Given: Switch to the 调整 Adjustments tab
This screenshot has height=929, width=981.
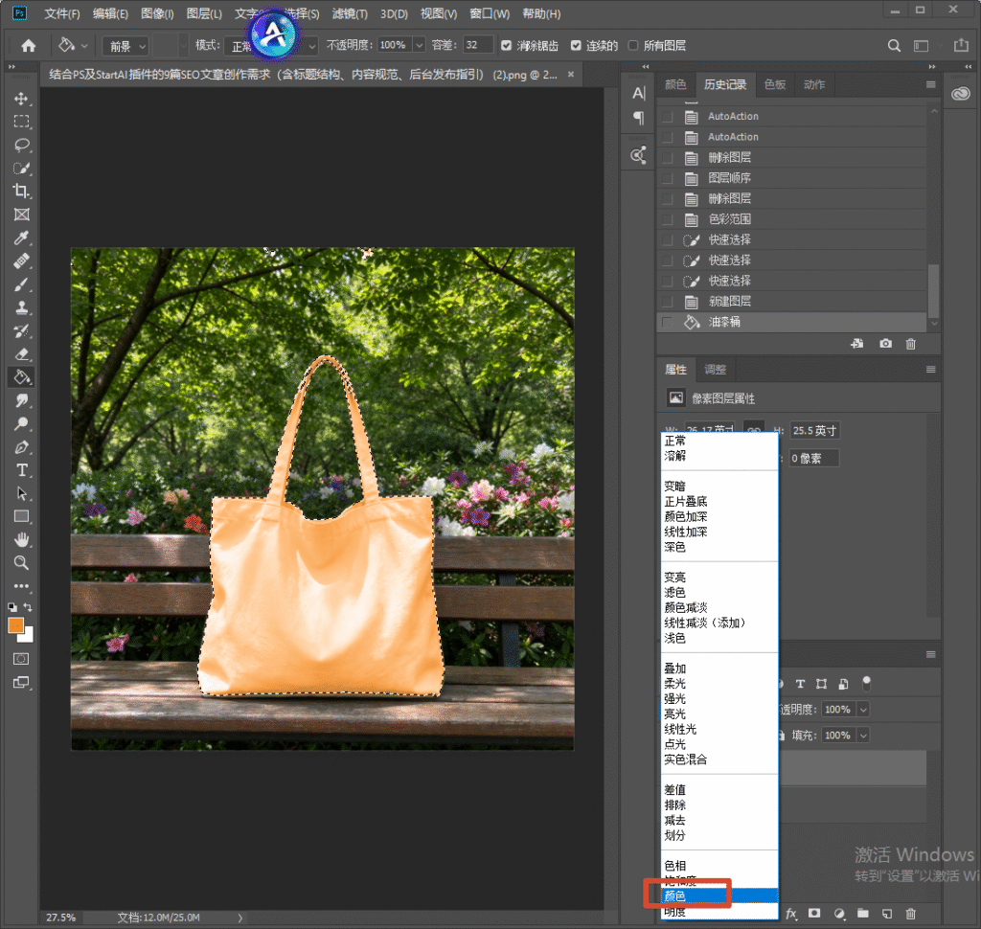Looking at the screenshot, I should click(x=715, y=370).
